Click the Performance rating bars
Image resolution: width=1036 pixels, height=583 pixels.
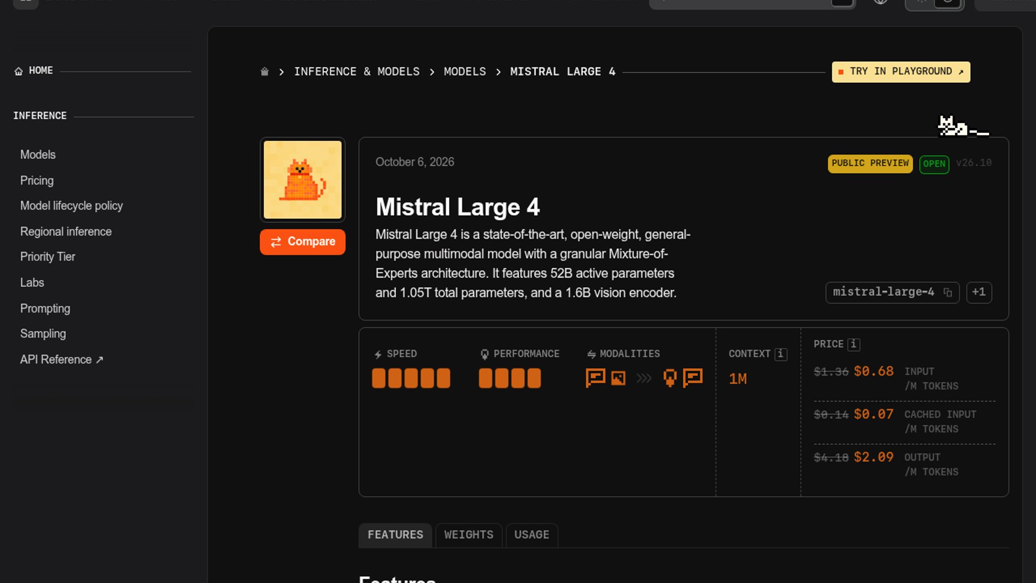coord(510,378)
